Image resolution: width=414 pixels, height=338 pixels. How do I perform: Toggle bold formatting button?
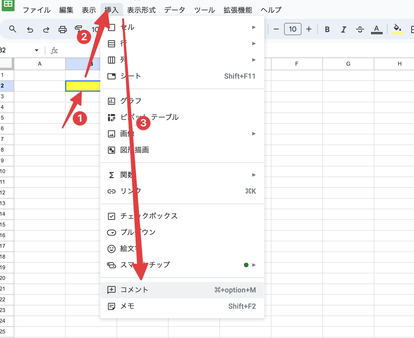[x=327, y=30]
